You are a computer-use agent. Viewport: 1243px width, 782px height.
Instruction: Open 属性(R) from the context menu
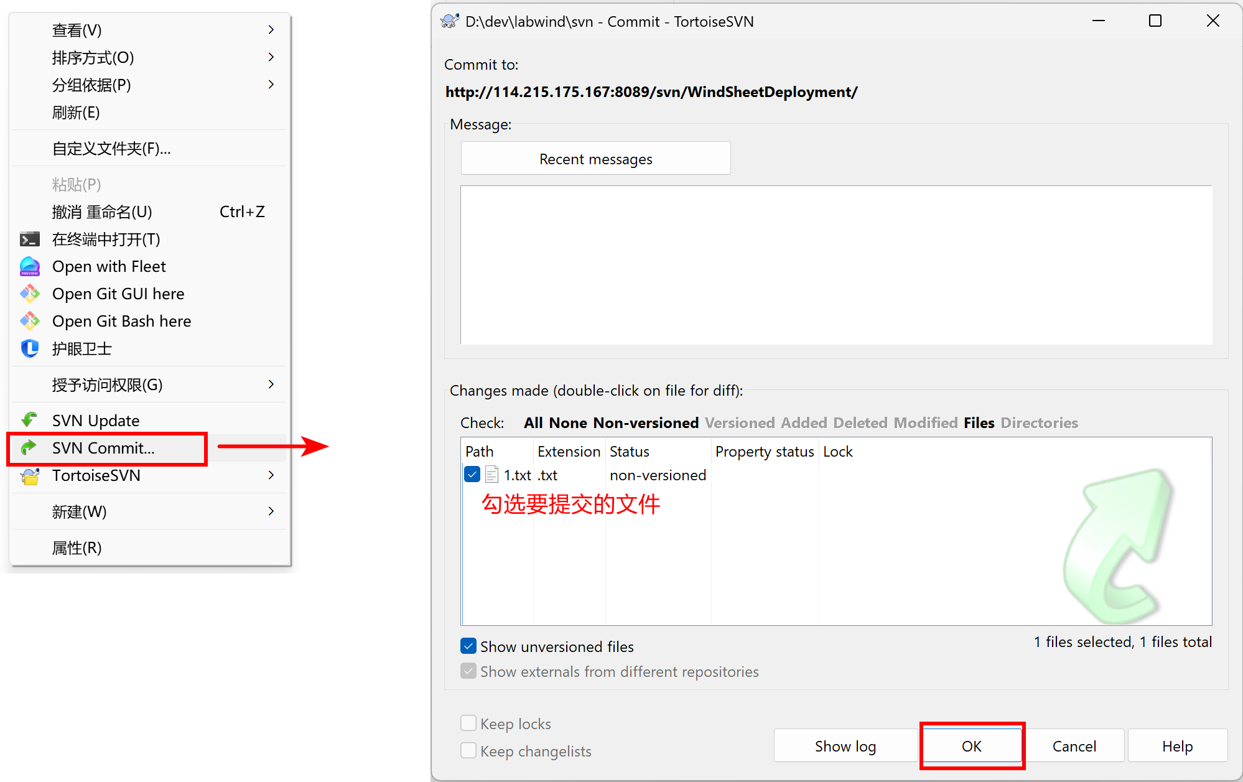point(149,548)
